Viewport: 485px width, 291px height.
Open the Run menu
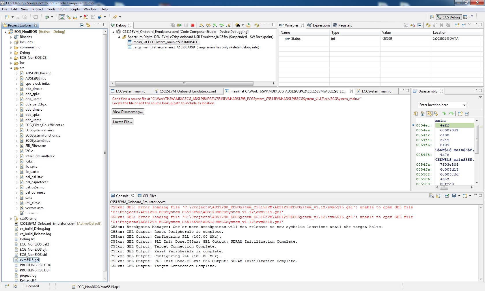(x=62, y=9)
